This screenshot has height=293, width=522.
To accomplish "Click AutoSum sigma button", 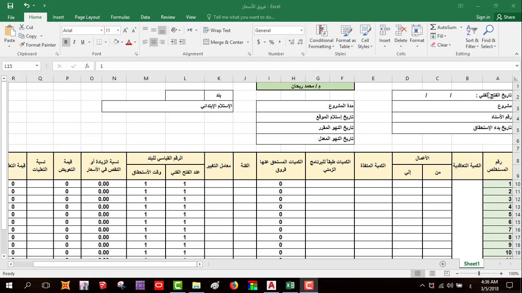I will point(443,27).
